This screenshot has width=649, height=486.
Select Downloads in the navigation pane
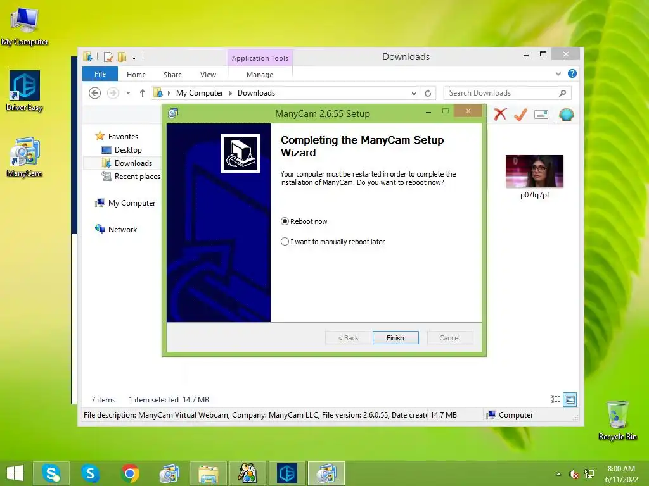[x=133, y=163]
